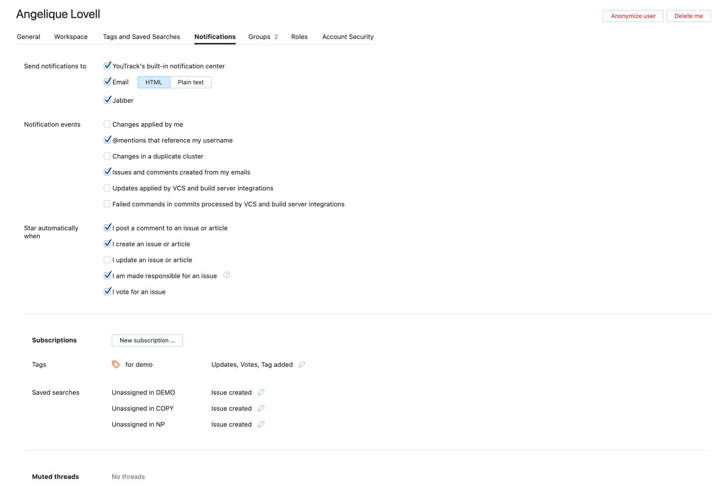Go to Tags and Saved Searches tab
The image size is (727, 500).
pos(141,37)
